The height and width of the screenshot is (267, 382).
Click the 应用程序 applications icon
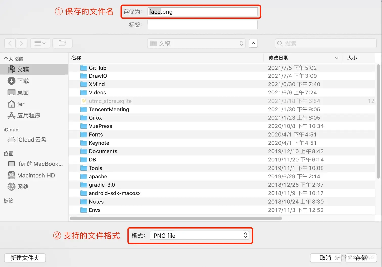[x=11, y=115]
